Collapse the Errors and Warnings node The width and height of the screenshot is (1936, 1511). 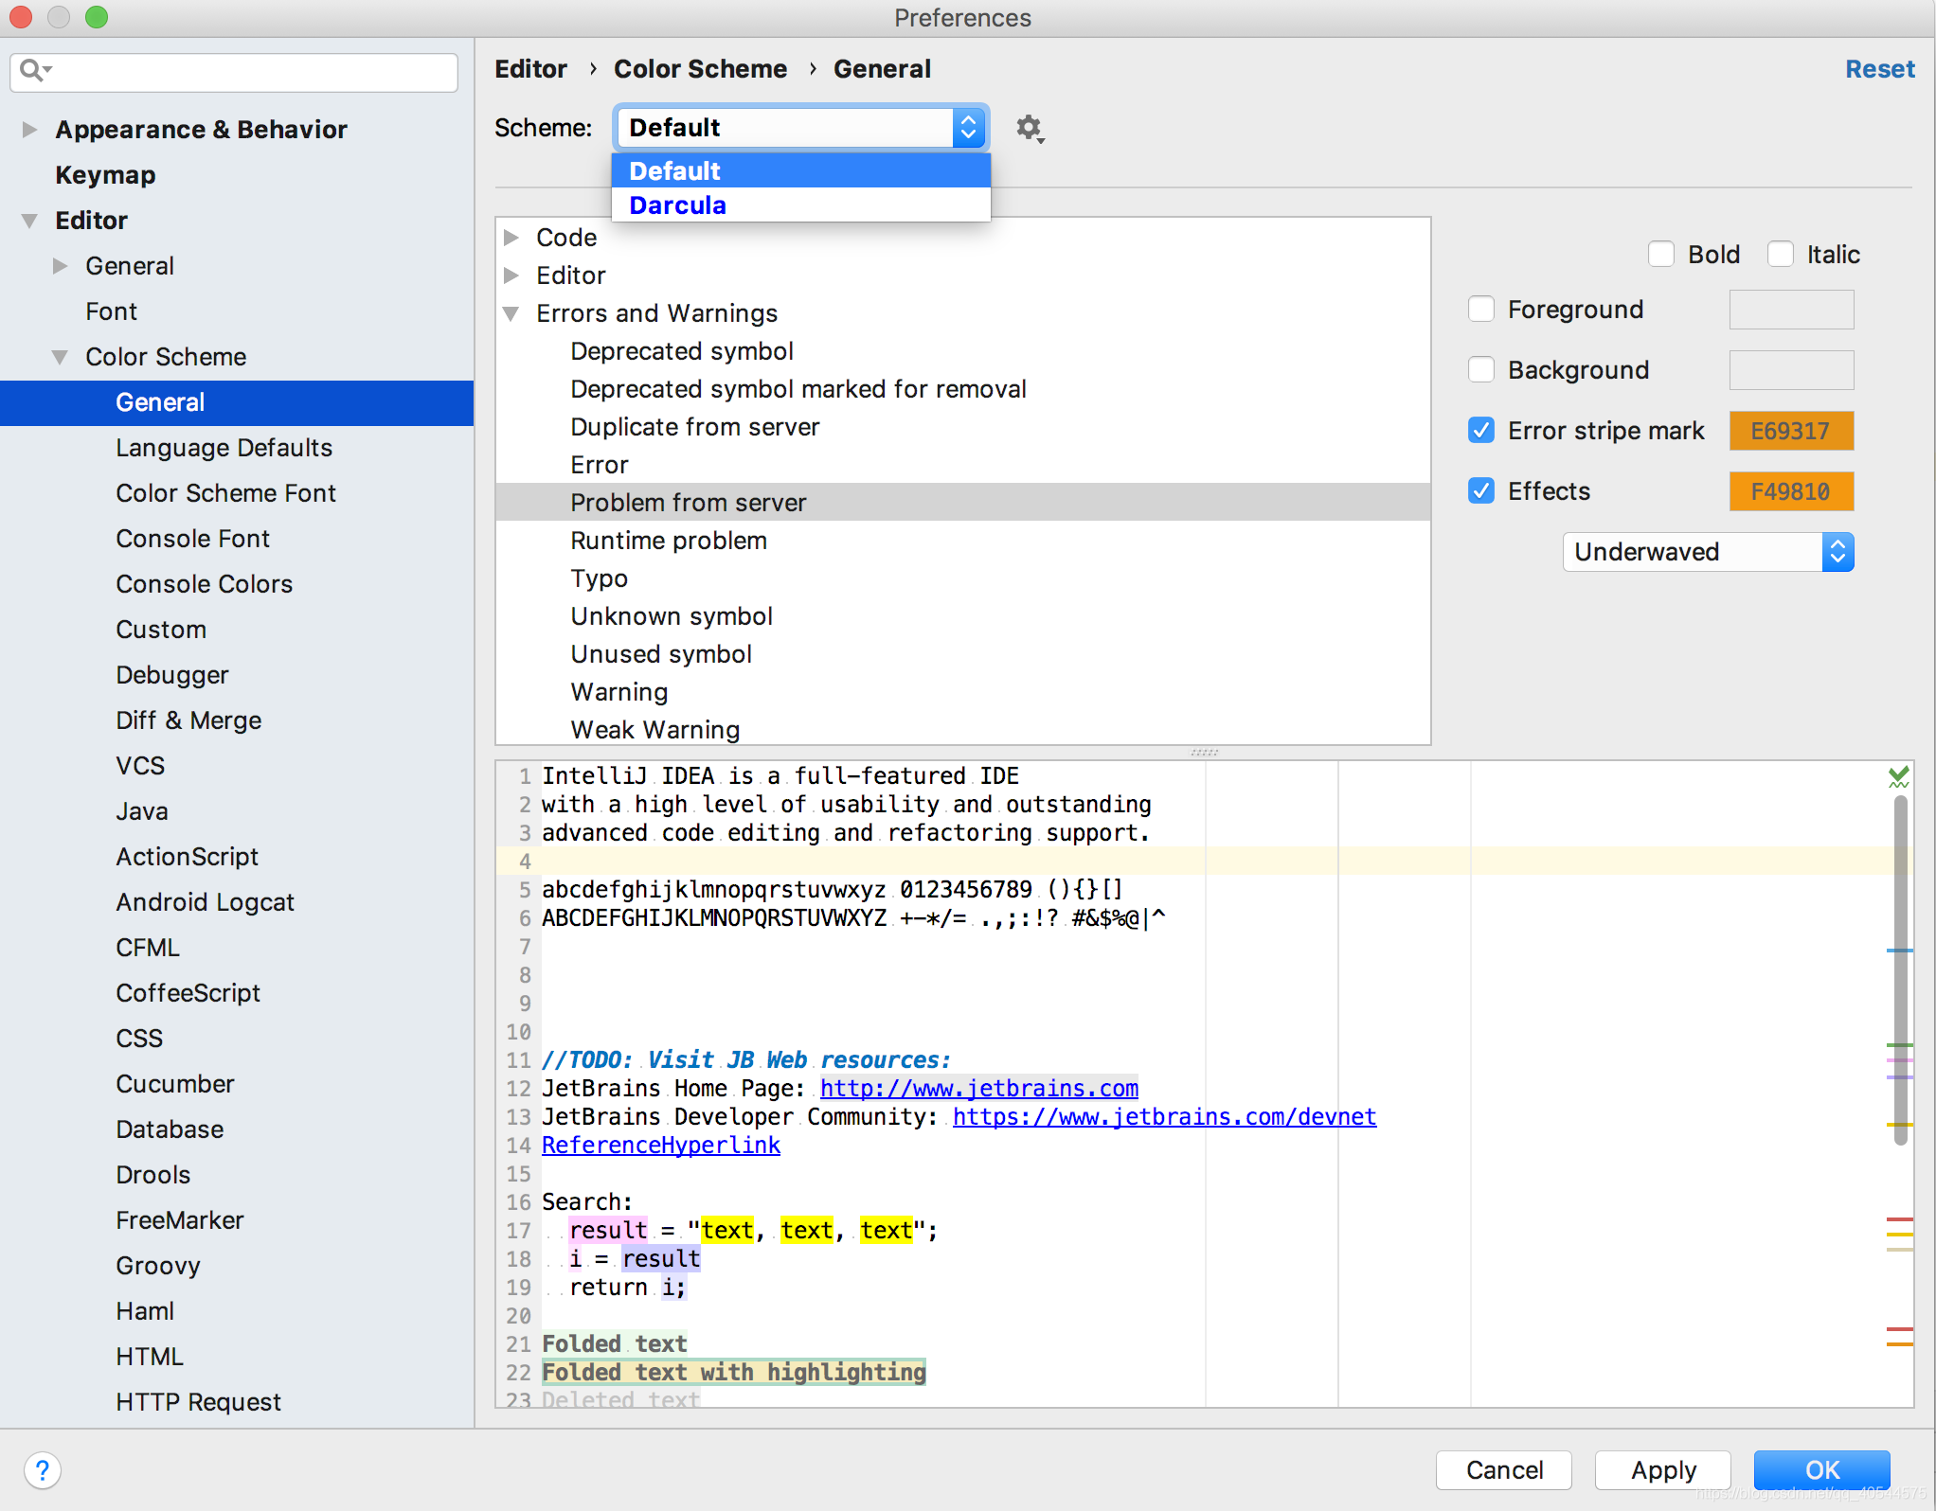tap(511, 313)
